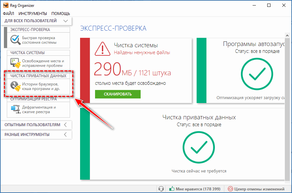Screen dimensions: 292x193
Task: Expand the ОПЫТНЫМ ПОЛЬЗОВАТЕЛЯМ section
Action: click(65, 125)
